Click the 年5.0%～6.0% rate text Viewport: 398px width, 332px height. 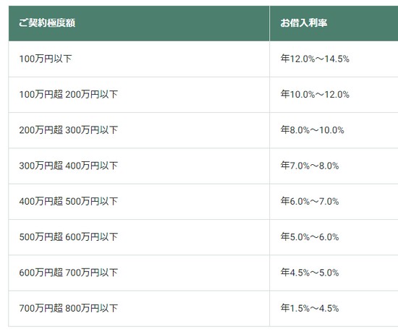(310, 237)
